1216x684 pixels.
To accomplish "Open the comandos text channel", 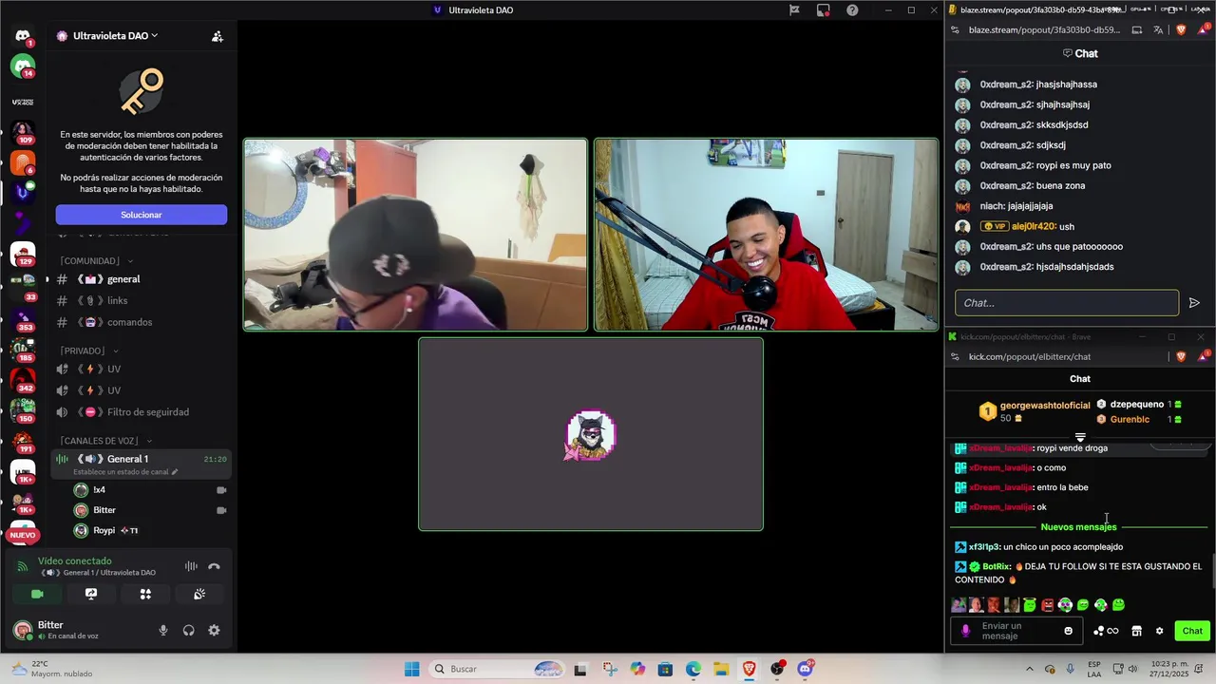I will point(140,322).
